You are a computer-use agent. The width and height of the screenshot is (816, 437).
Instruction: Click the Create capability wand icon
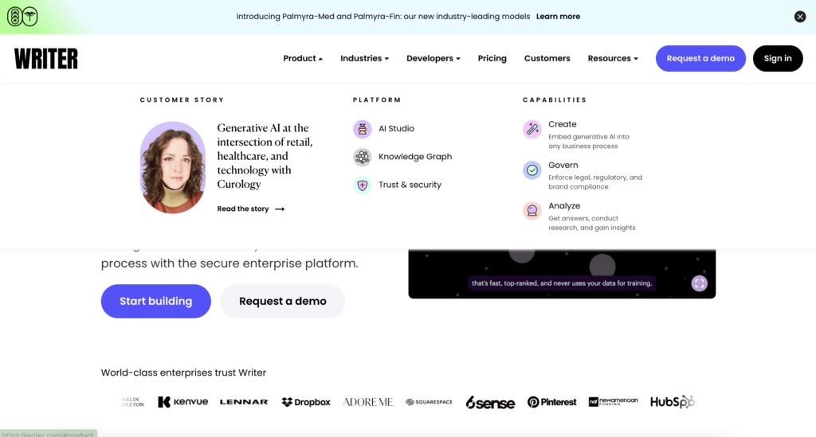coord(532,129)
